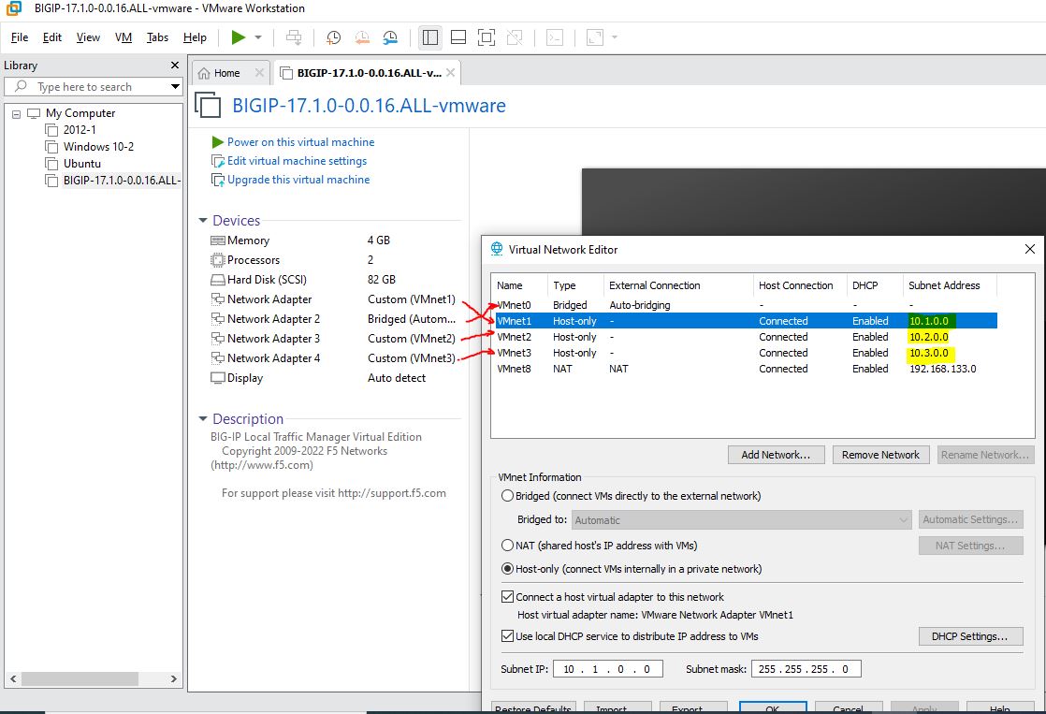The width and height of the screenshot is (1046, 714).
Task: Enter full screen mode via toolbar icon
Action: (x=486, y=37)
